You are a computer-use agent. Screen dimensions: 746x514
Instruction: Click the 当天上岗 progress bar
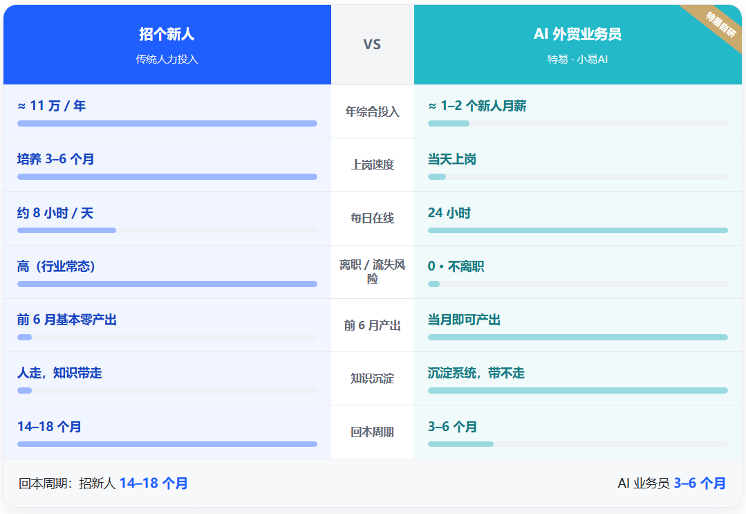click(577, 177)
